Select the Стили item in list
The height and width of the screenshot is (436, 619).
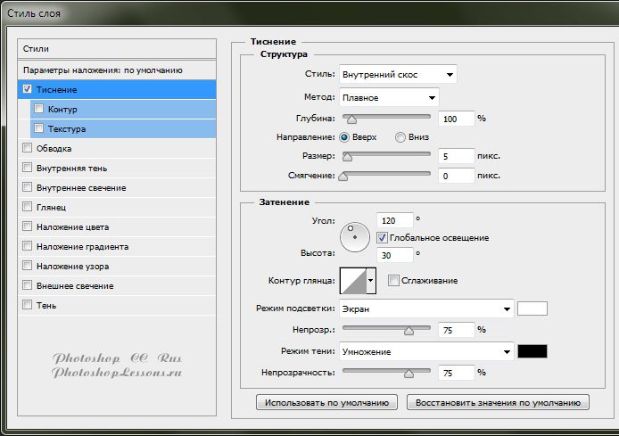pos(117,48)
